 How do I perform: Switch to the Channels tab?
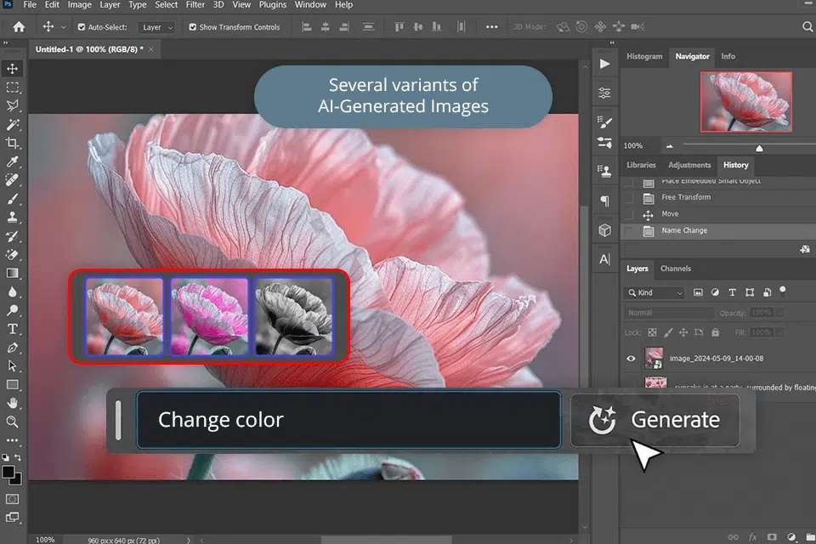[x=674, y=269]
